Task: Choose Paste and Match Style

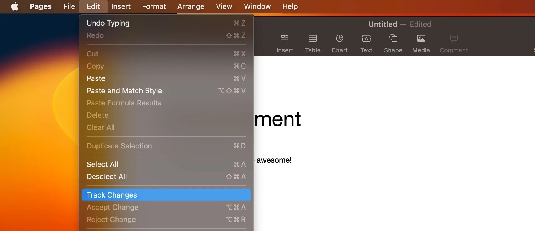Action: (x=166, y=91)
